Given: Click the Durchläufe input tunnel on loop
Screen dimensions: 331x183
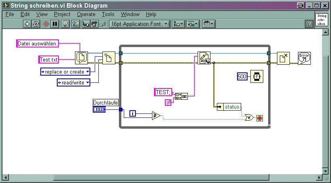Looking at the screenshot, I should tap(121, 109).
